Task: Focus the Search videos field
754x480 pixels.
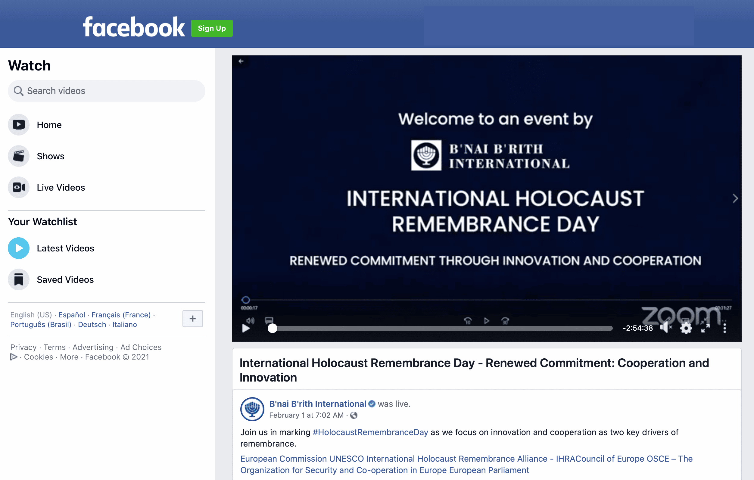Action: (x=107, y=91)
